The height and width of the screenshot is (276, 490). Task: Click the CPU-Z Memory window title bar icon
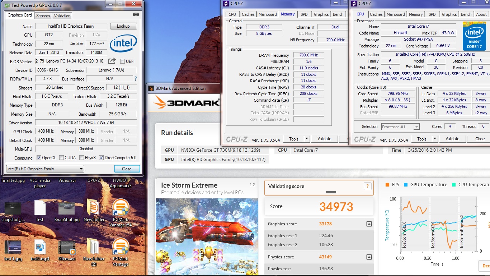pyautogui.click(x=226, y=4)
